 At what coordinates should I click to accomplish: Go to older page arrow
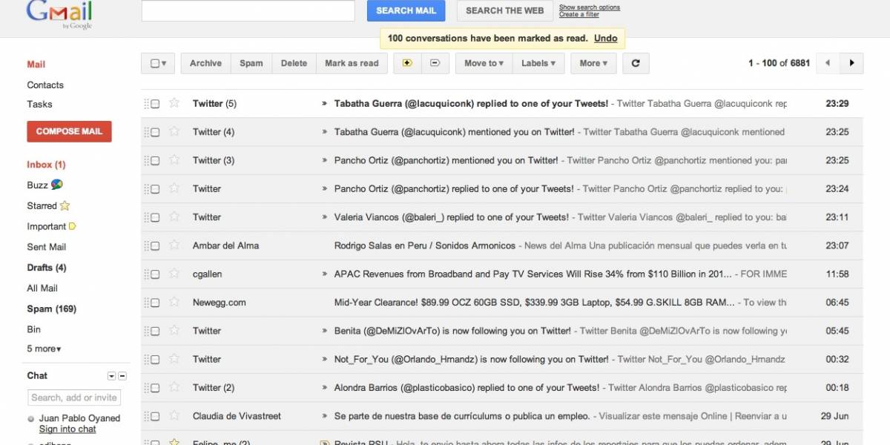coord(851,63)
